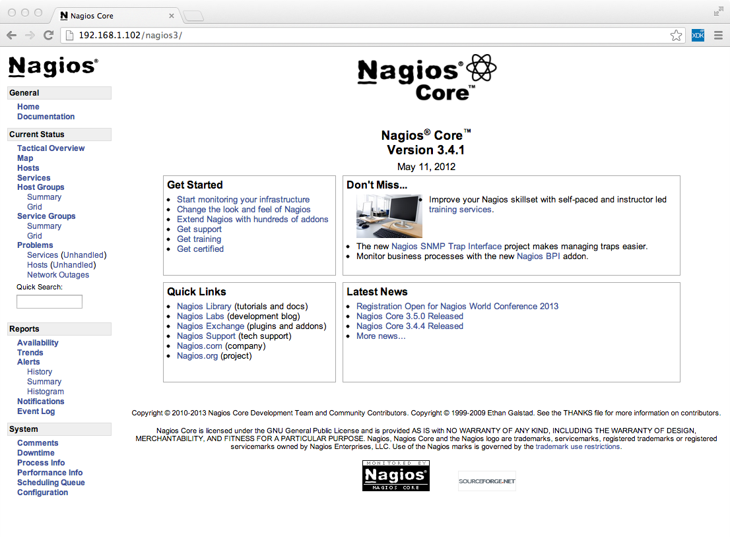This screenshot has width=730, height=540.
Task: Open Comments under System
Action: 38,443
